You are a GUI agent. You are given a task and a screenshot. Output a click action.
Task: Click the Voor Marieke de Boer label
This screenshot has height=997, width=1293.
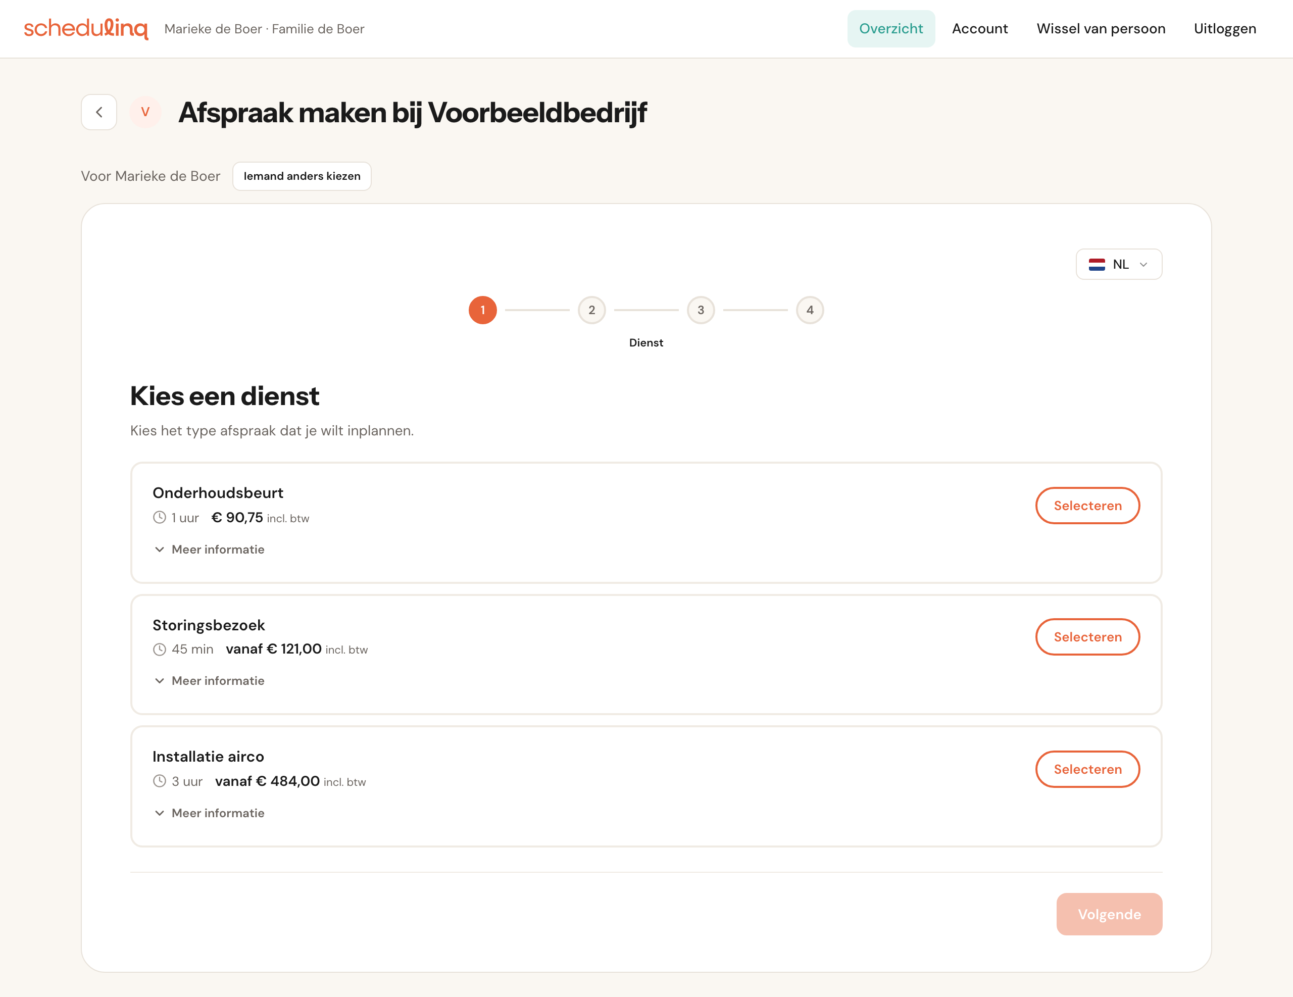pyautogui.click(x=151, y=176)
